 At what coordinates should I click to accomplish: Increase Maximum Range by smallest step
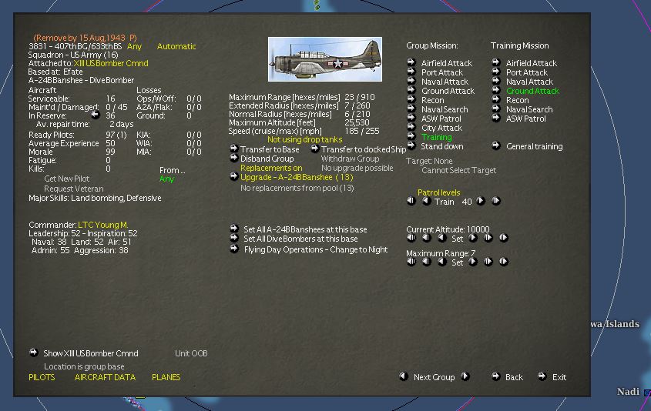coord(472,262)
